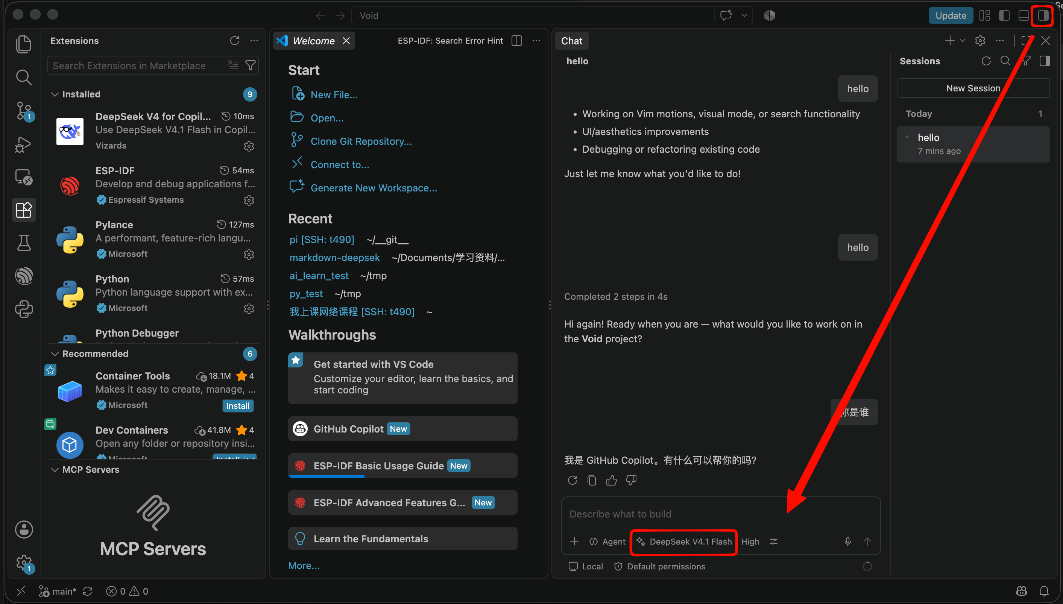
Task: Open the Testing flask view
Action: coord(24,243)
